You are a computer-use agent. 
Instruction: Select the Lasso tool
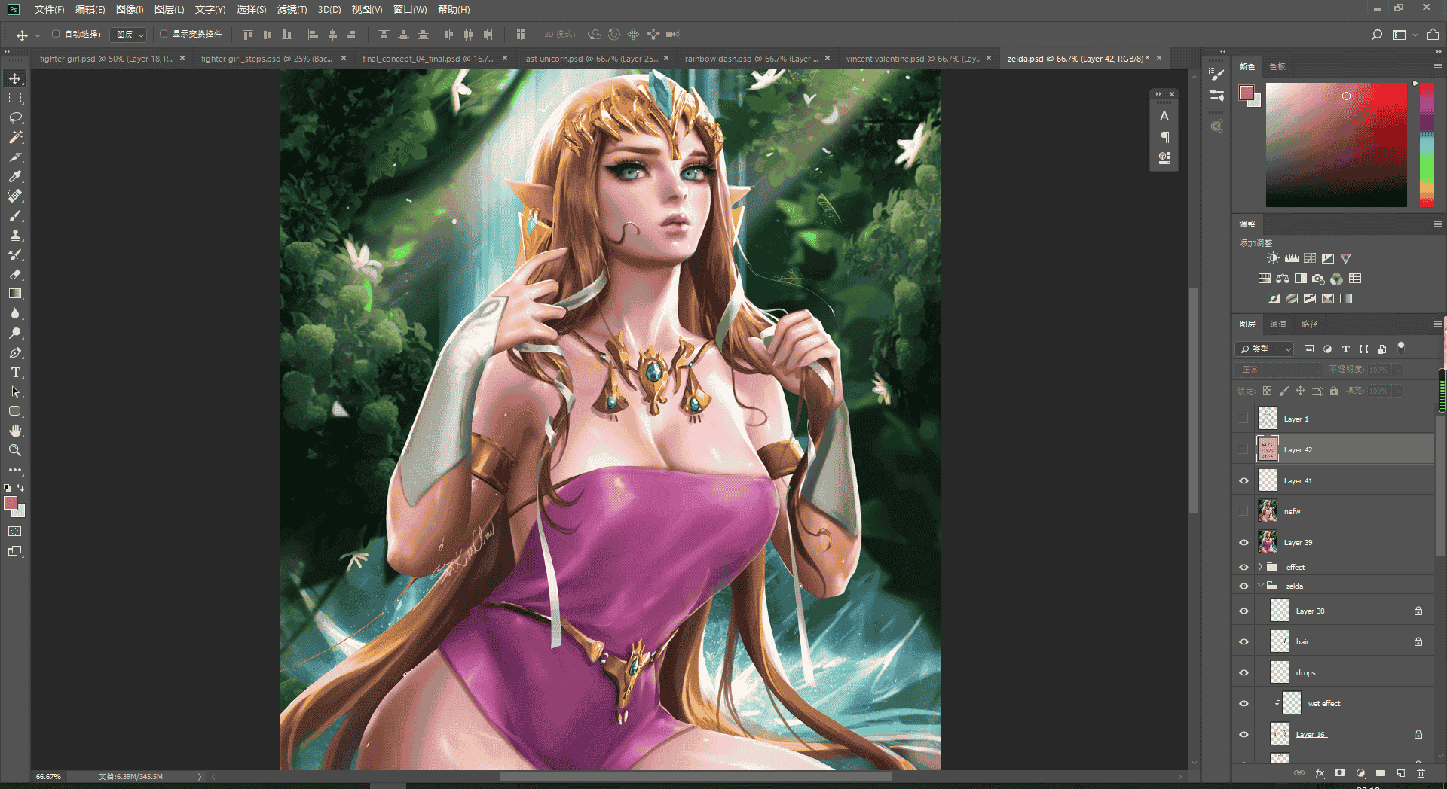(x=15, y=118)
